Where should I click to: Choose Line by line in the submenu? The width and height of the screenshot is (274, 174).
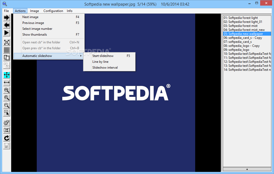tap(109, 62)
